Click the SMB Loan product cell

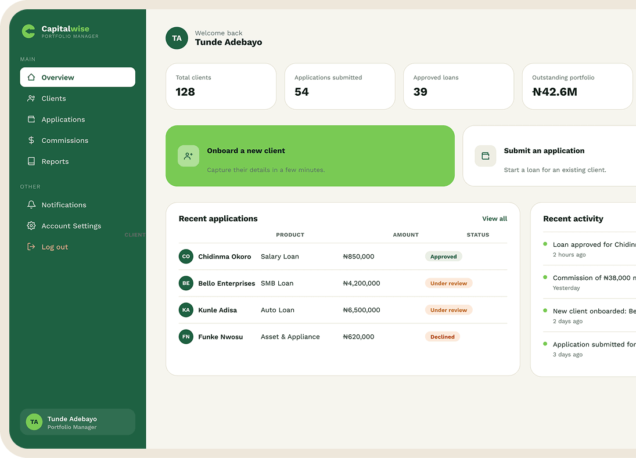click(x=276, y=283)
